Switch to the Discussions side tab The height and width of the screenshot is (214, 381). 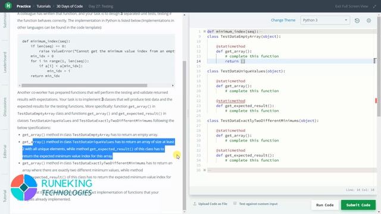[5, 107]
